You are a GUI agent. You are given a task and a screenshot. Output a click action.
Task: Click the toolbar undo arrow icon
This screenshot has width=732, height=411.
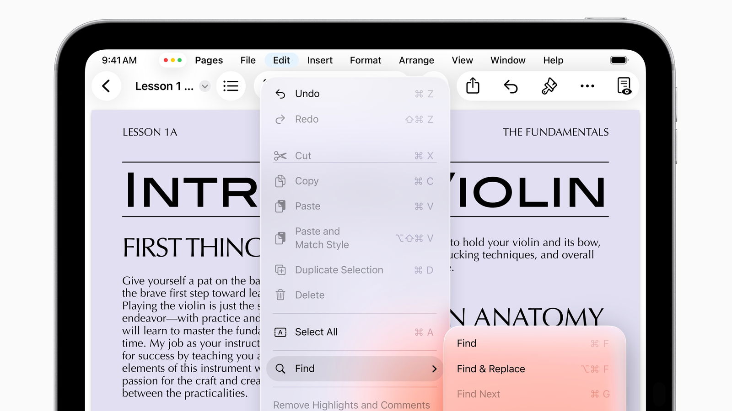511,86
